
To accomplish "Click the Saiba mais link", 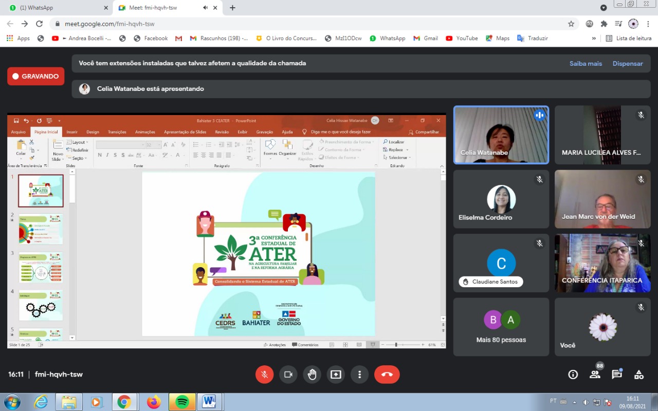I will [x=586, y=64].
